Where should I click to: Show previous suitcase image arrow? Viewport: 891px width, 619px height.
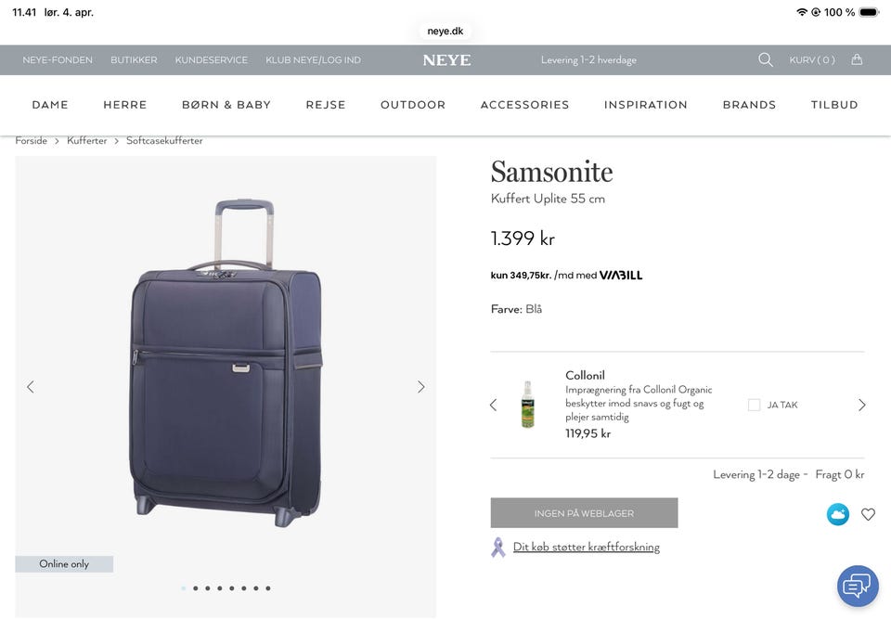[x=31, y=387]
